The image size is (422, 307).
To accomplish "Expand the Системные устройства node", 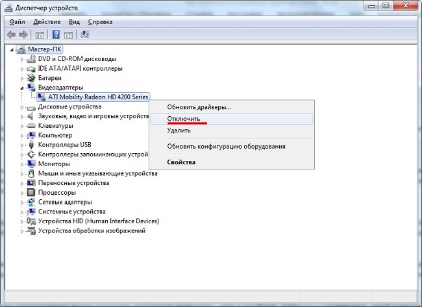I will tap(22, 212).
